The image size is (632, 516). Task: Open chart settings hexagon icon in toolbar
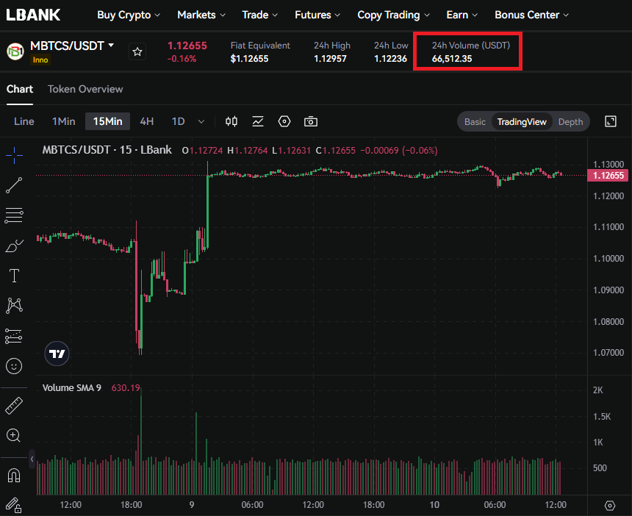pyautogui.click(x=284, y=121)
